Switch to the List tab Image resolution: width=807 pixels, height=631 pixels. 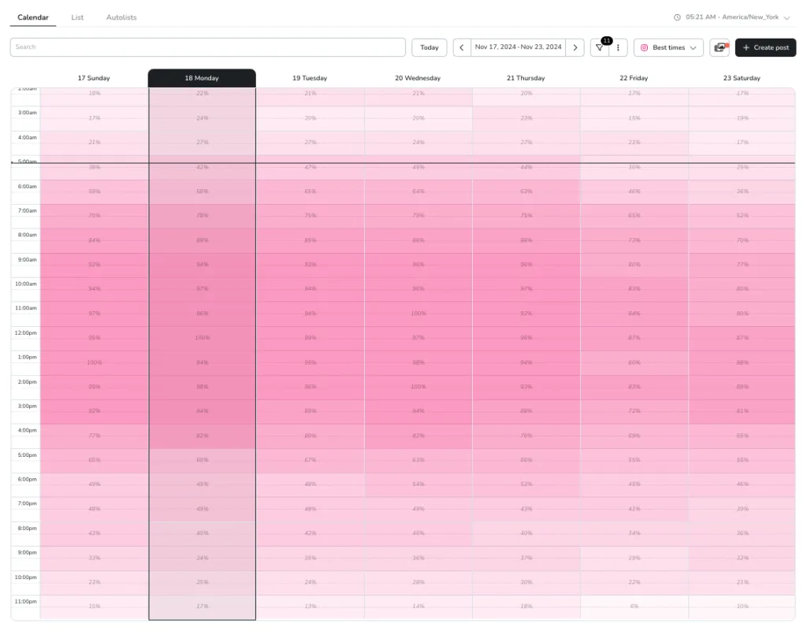click(x=77, y=17)
